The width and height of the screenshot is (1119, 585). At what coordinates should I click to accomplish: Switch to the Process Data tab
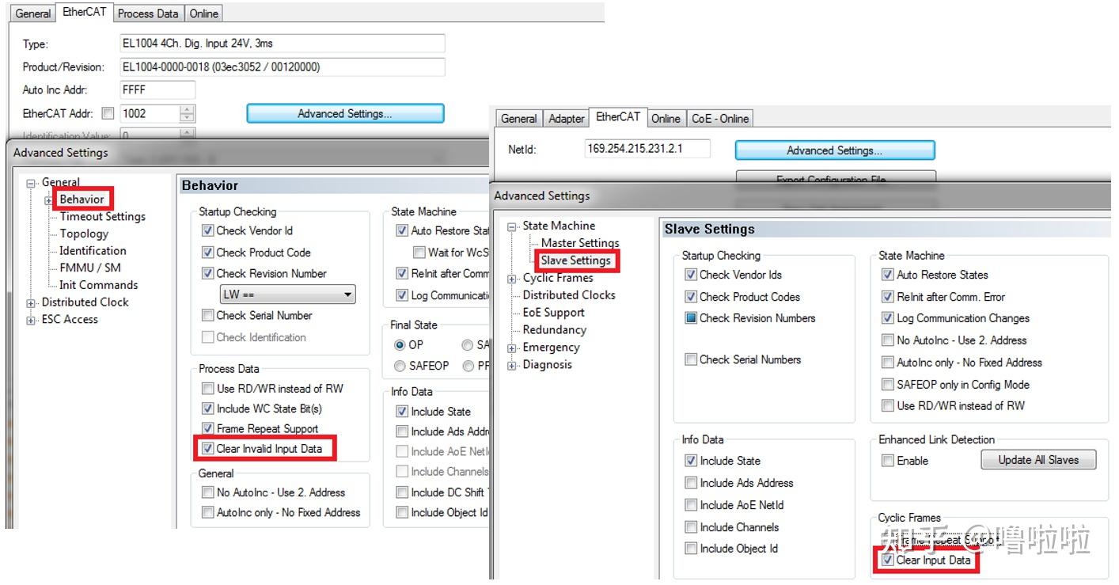(147, 13)
